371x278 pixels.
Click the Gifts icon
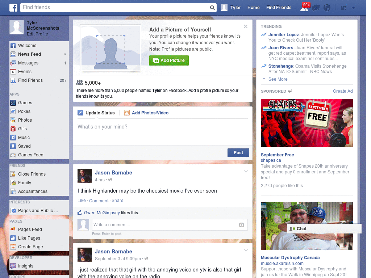click(13, 129)
